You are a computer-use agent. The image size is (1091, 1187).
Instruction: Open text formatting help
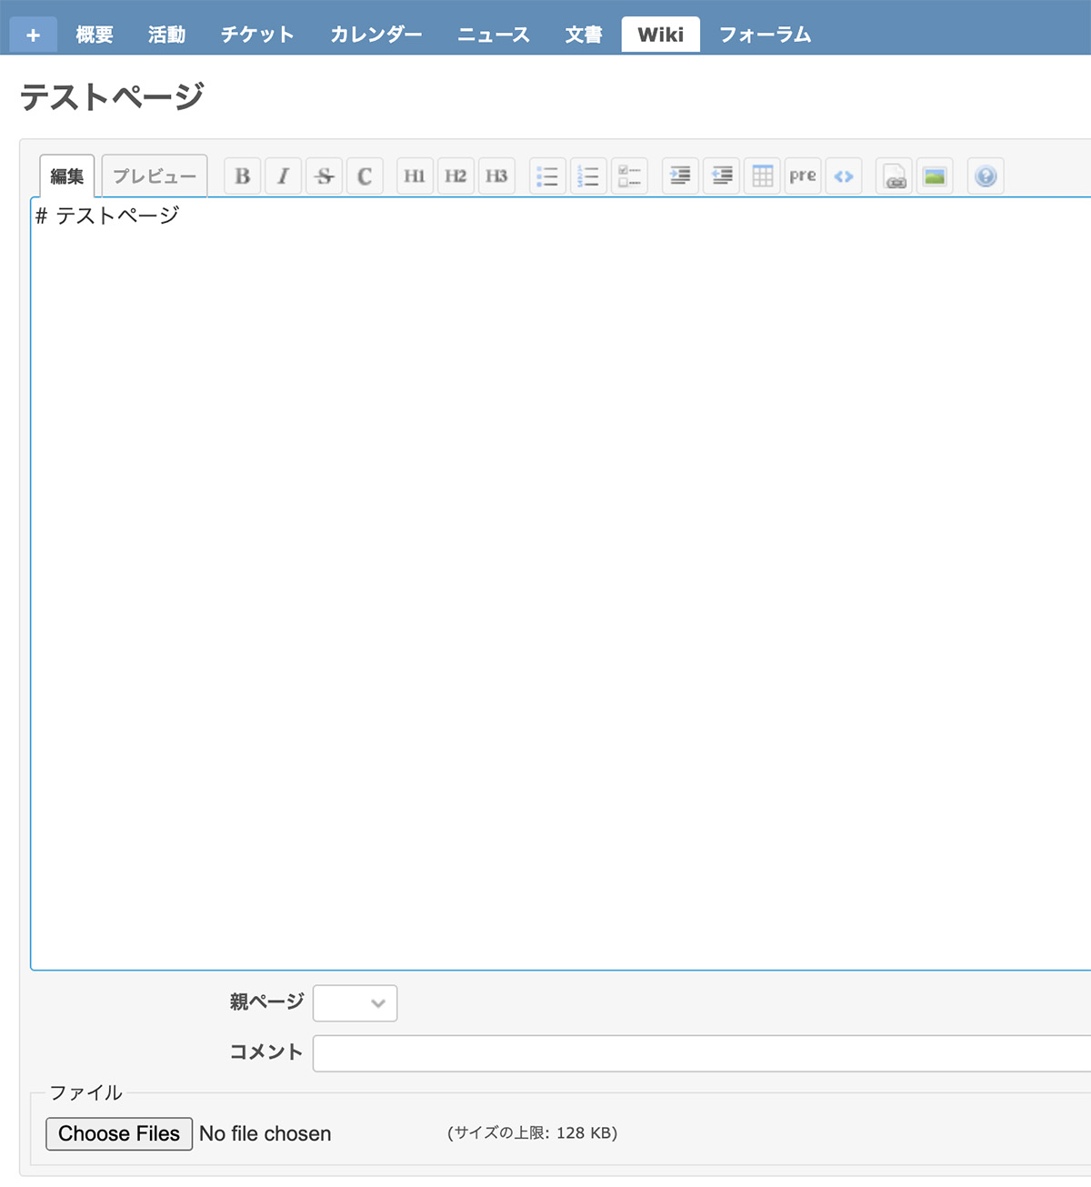986,176
